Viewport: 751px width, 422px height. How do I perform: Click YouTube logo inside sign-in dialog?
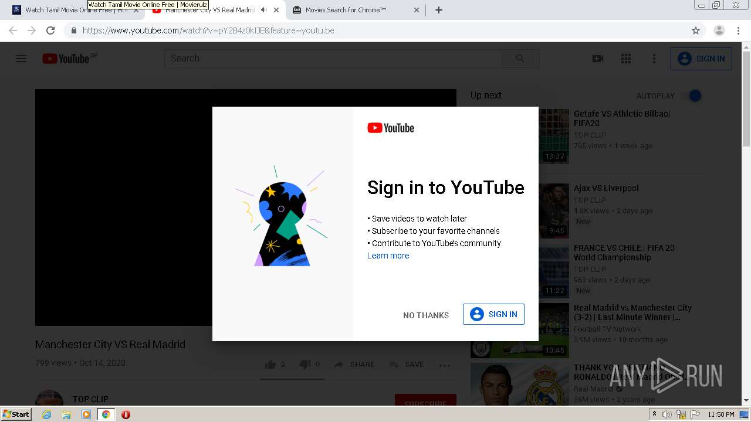[x=391, y=128]
